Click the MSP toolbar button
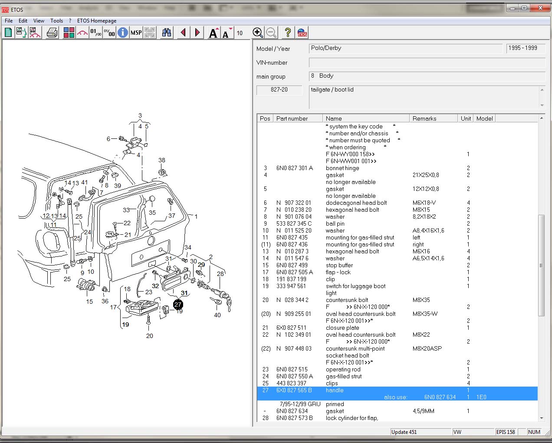The height and width of the screenshot is (443, 552). pos(136,33)
